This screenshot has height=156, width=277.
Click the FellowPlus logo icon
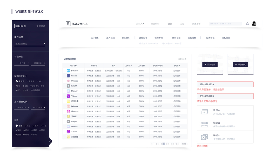pyautogui.click(x=68, y=24)
